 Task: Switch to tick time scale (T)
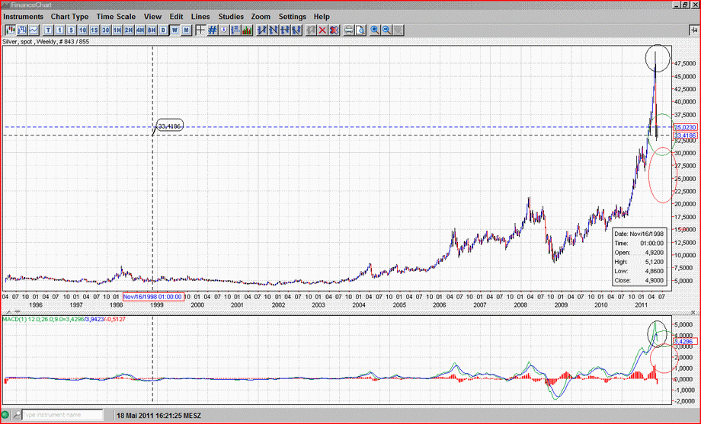pyautogui.click(x=48, y=30)
